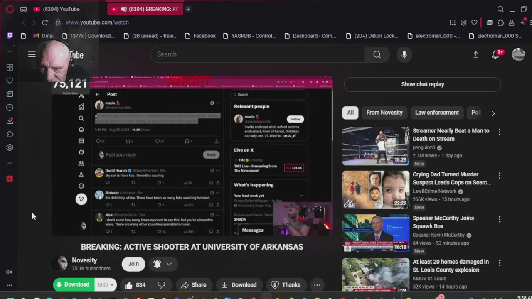Open the sidebar extensions cube icon
This screenshot has width=532, height=299.
[10, 134]
